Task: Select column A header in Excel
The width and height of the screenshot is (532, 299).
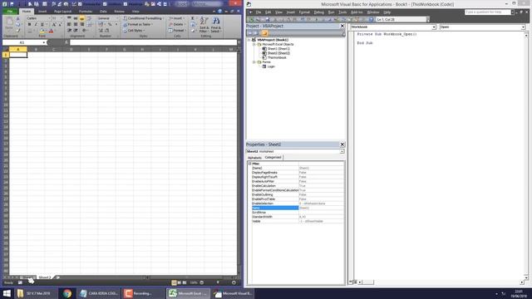Action: coord(18,50)
